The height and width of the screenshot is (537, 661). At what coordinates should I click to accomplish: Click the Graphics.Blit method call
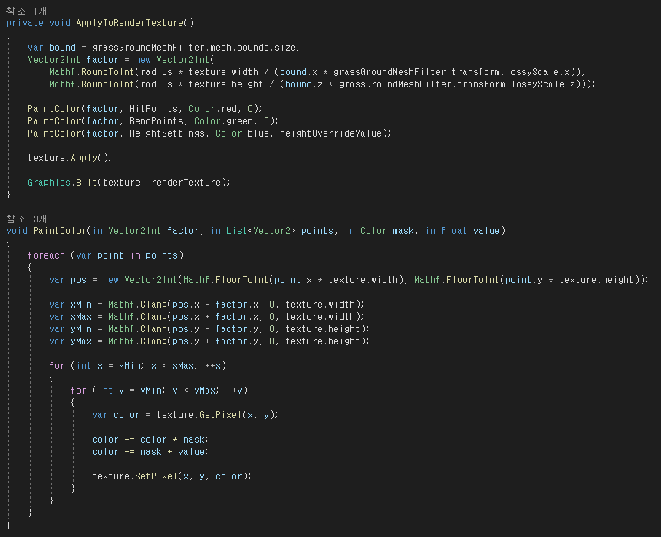pyautogui.click(x=64, y=183)
